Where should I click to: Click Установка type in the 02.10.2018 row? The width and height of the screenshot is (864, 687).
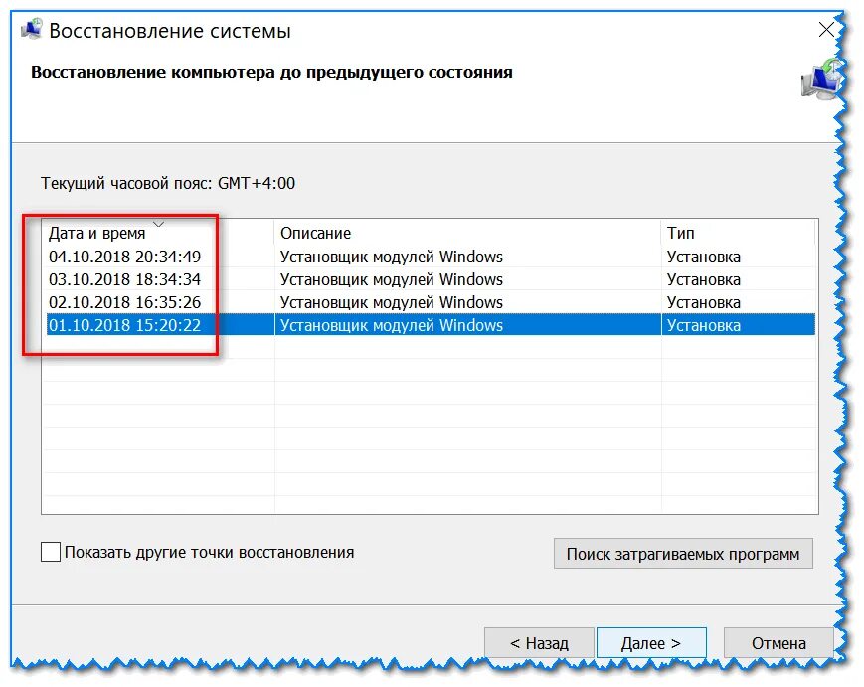click(x=704, y=302)
